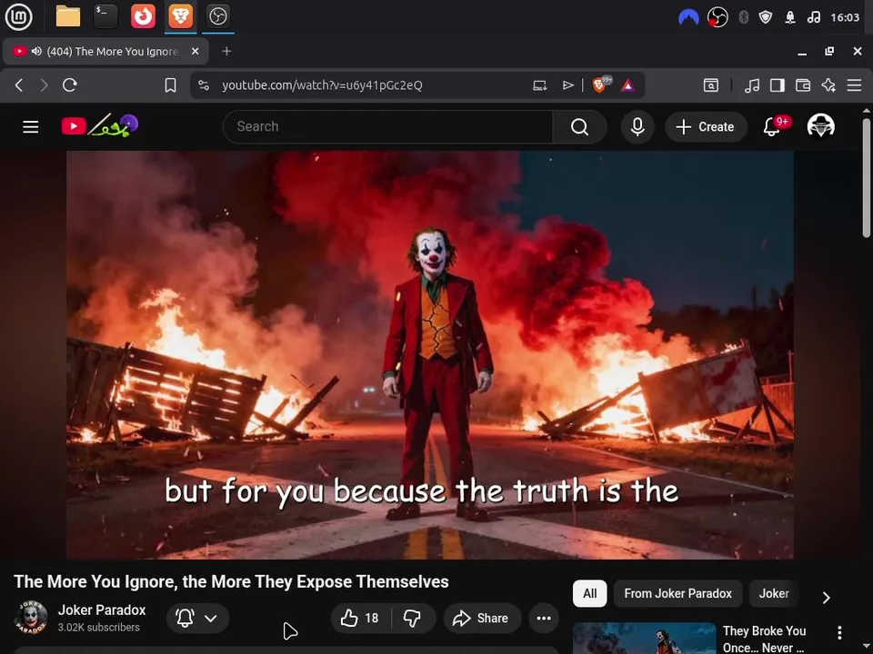Expand the subscription notification bell dropdown

point(197,618)
